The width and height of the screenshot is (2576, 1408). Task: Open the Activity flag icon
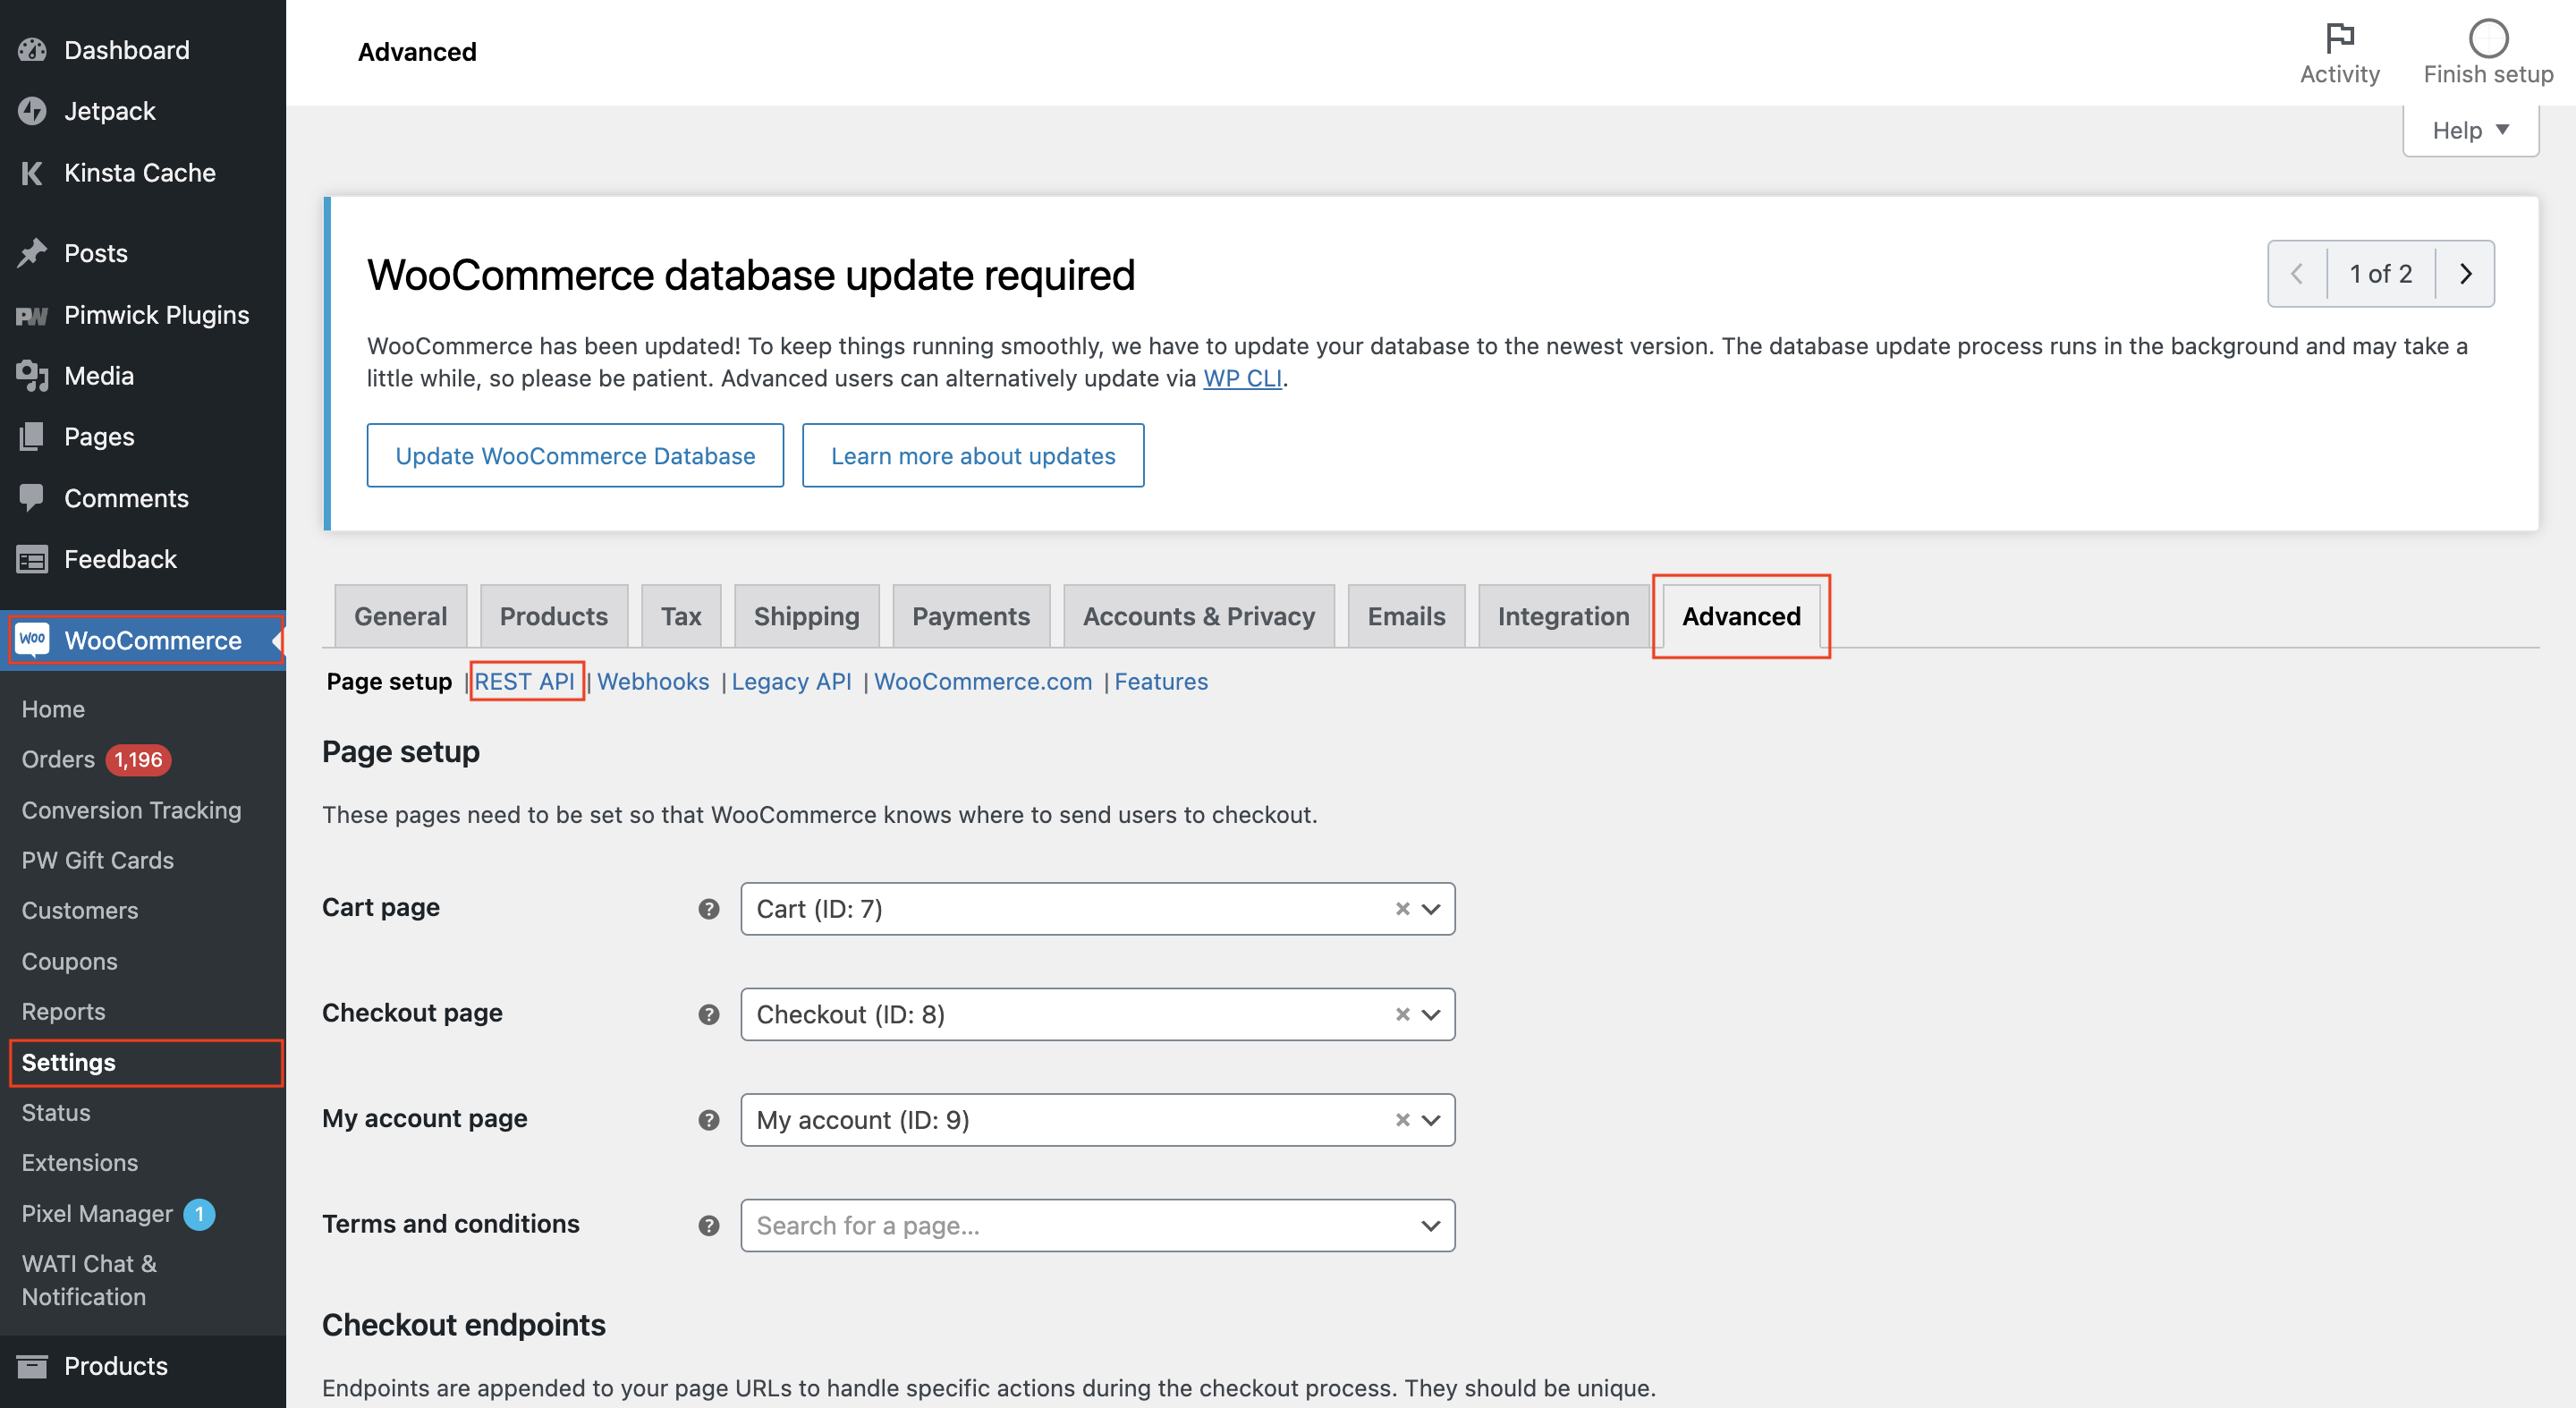tap(2339, 39)
